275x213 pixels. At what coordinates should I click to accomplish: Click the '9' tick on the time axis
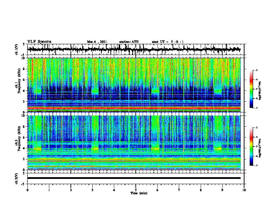[222, 190]
